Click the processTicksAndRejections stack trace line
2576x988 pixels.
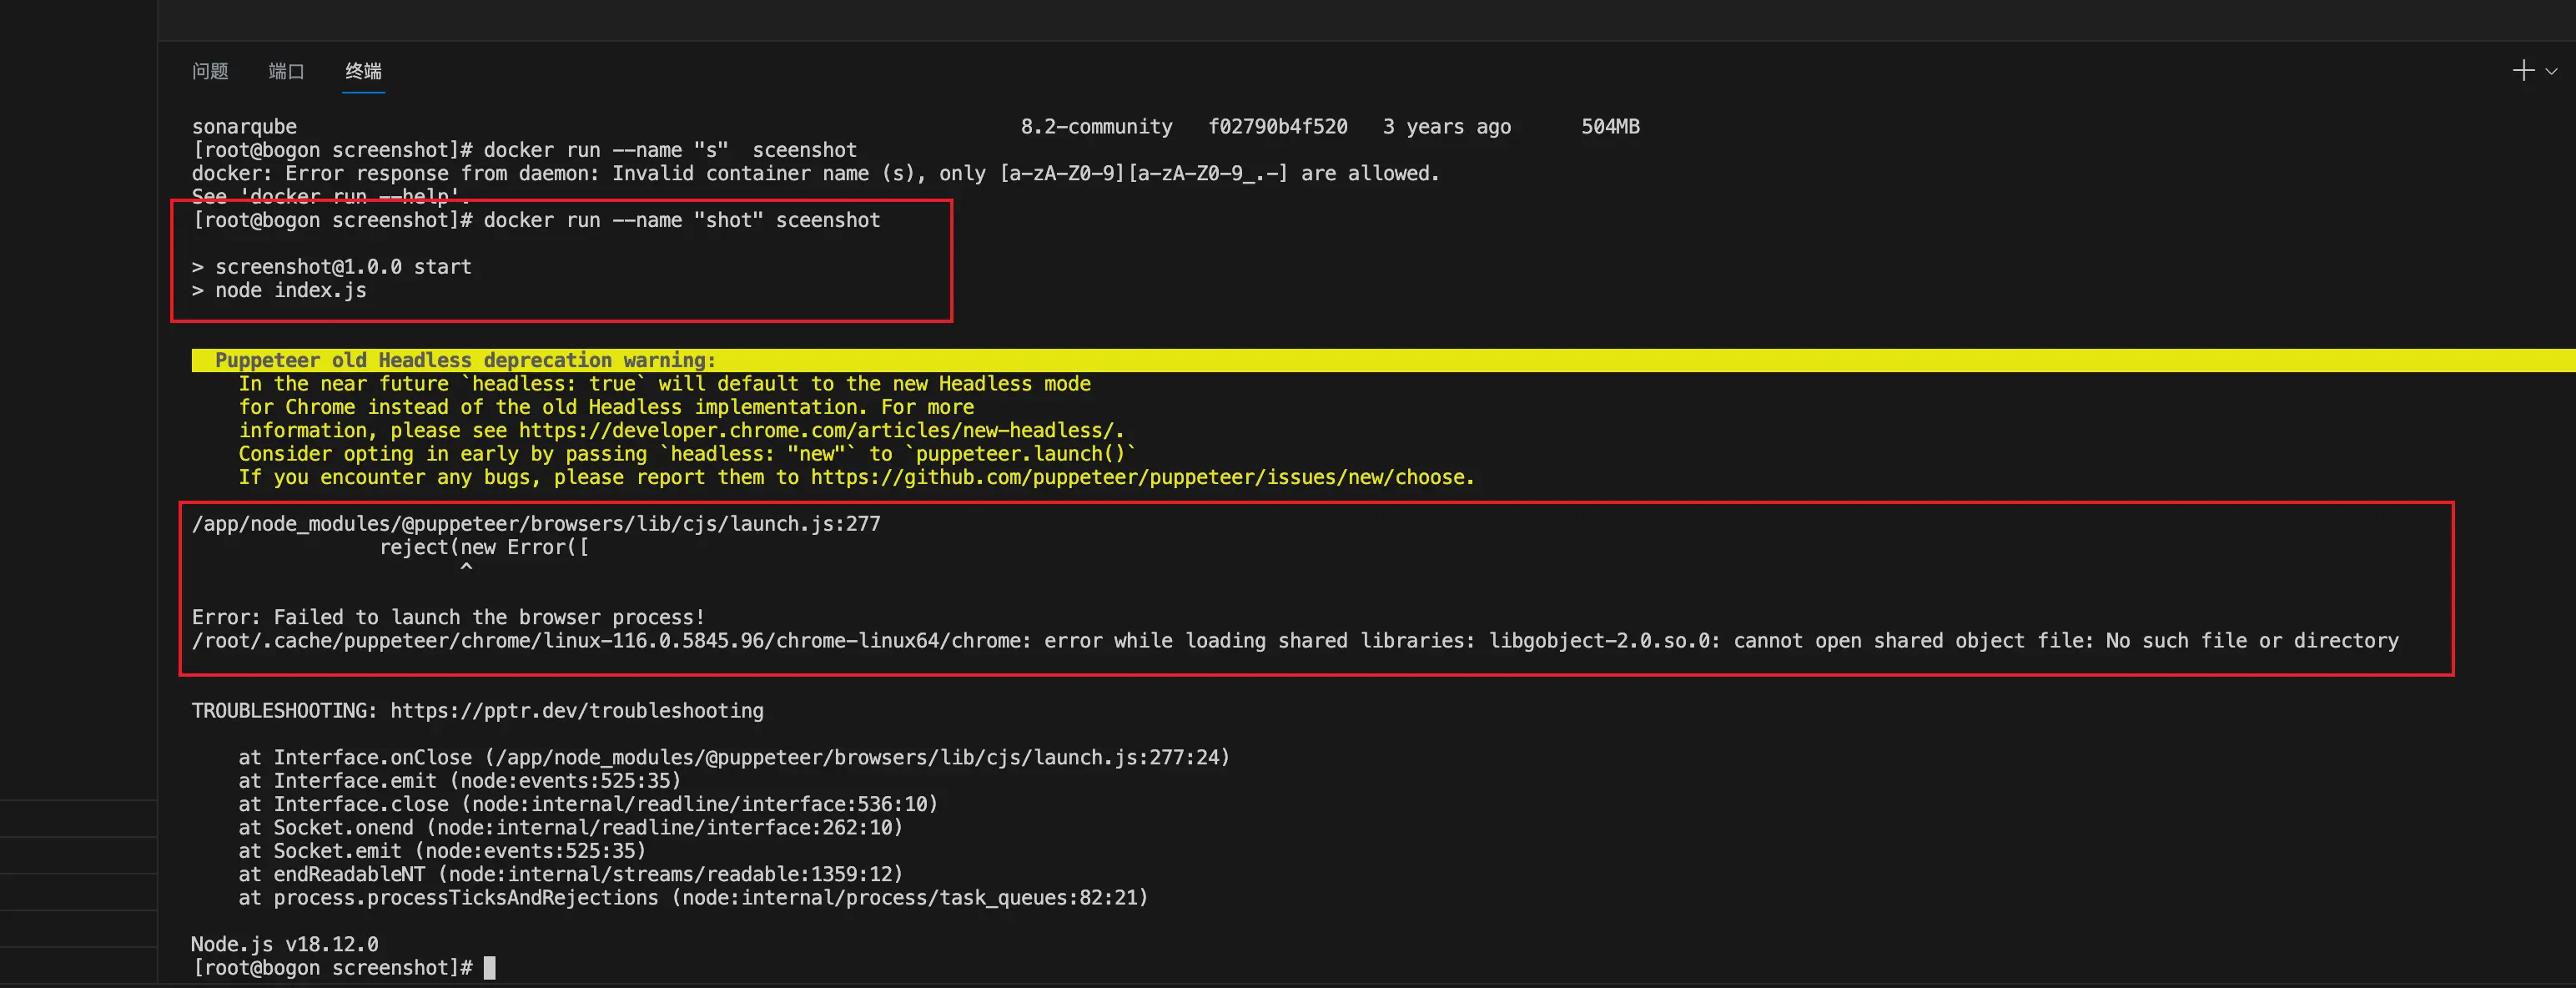[693, 897]
